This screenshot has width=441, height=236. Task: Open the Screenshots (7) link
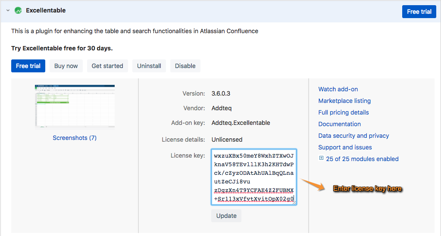coord(75,138)
